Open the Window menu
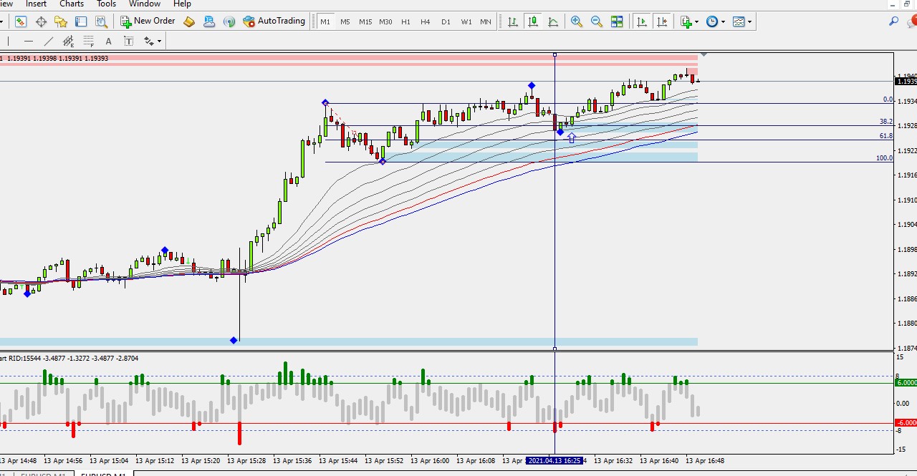917x476 pixels. [145, 4]
